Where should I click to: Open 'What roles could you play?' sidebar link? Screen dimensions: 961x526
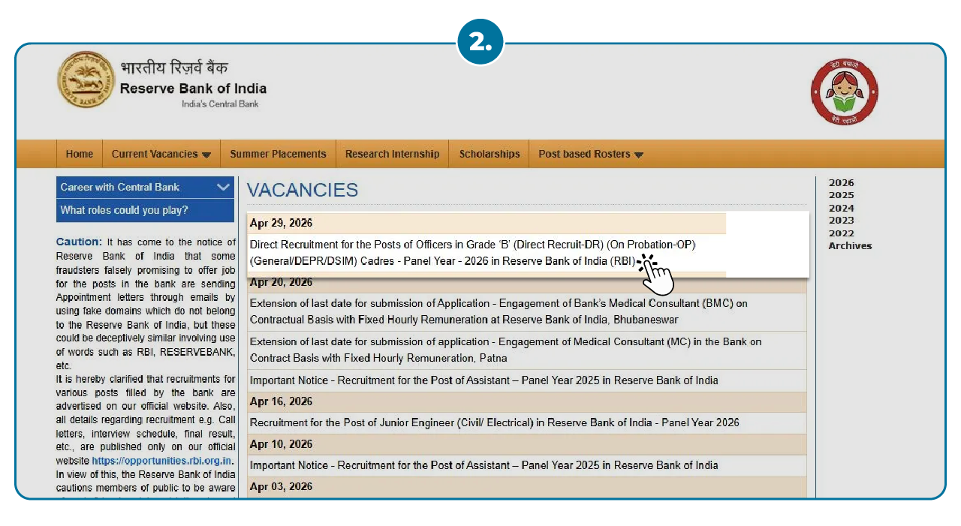[145, 210]
